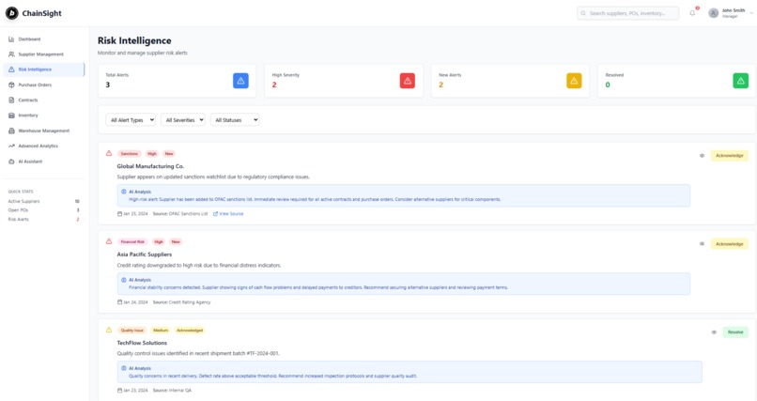Image resolution: width=757 pixels, height=401 pixels.
Task: Click the Acknowledged status badge
Action: [x=190, y=331]
